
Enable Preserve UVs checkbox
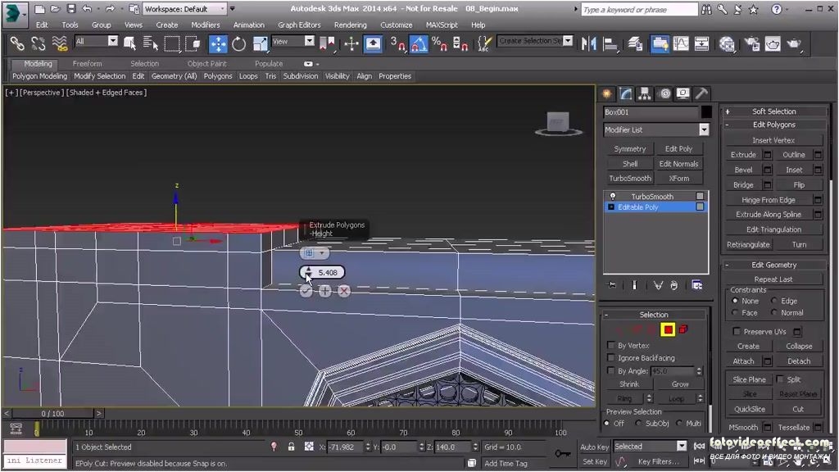737,331
